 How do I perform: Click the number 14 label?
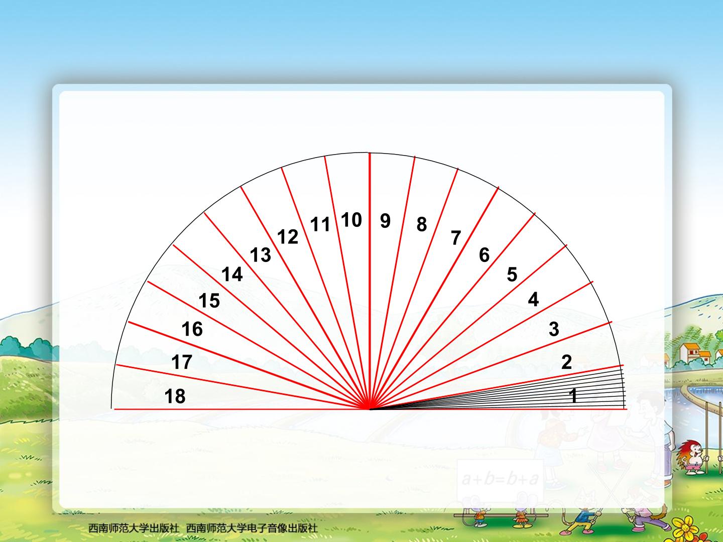(x=232, y=275)
